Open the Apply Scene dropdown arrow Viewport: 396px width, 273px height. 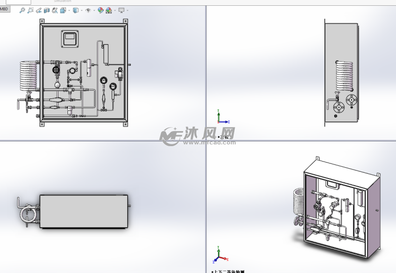(x=115, y=11)
